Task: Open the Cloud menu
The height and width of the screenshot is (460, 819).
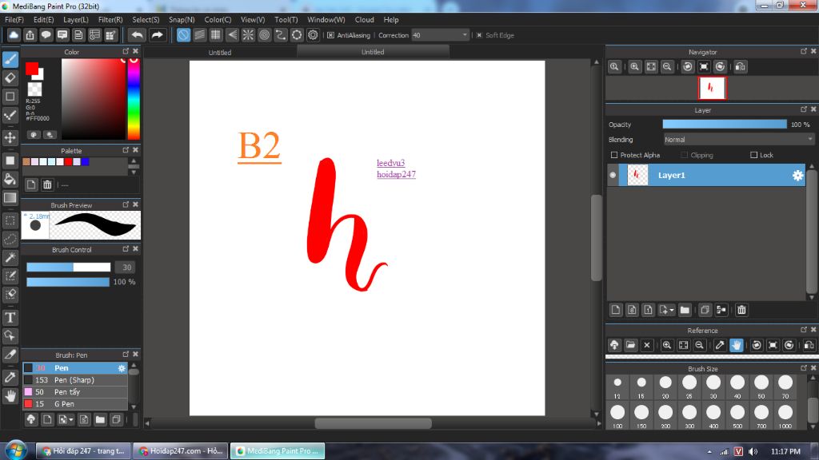Action: point(364,19)
